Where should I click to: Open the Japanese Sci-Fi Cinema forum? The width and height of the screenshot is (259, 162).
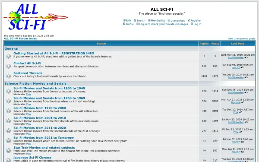click(x=32, y=158)
